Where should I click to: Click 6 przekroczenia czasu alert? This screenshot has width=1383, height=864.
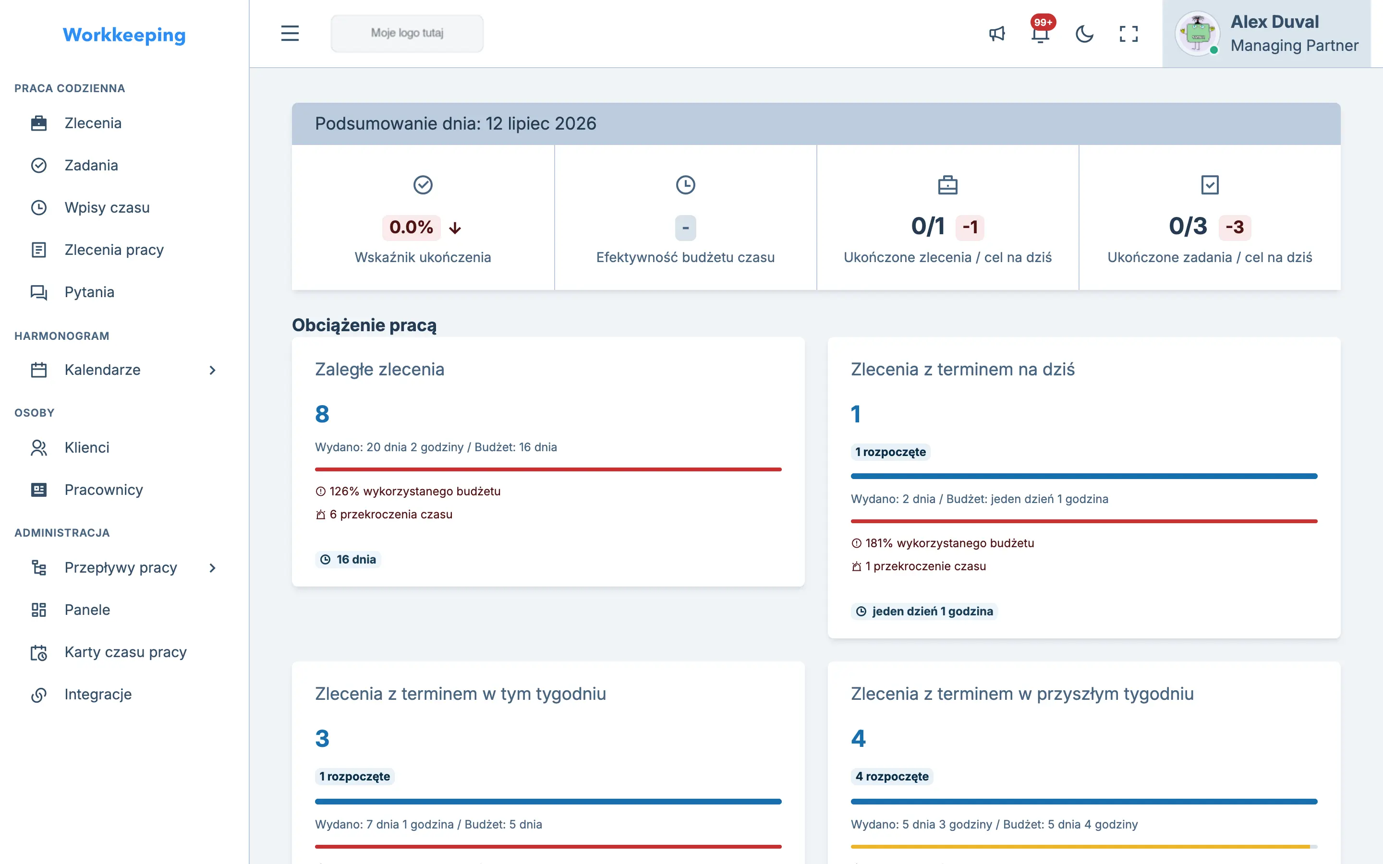click(384, 514)
